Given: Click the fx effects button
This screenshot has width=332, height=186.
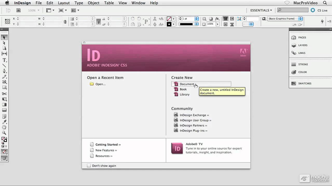Looking at the screenshot, I should click(217, 19).
